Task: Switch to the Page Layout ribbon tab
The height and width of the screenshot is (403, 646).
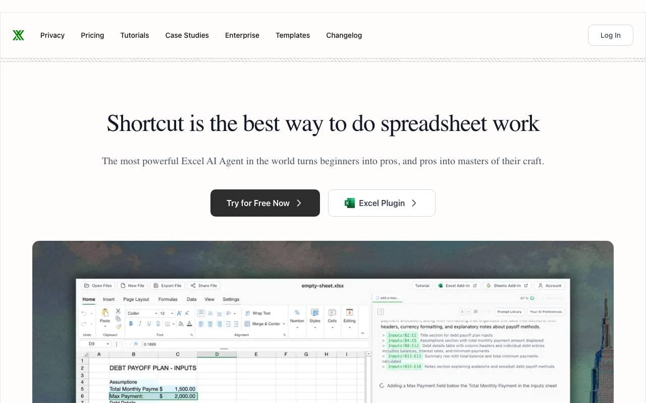Action: point(136,299)
